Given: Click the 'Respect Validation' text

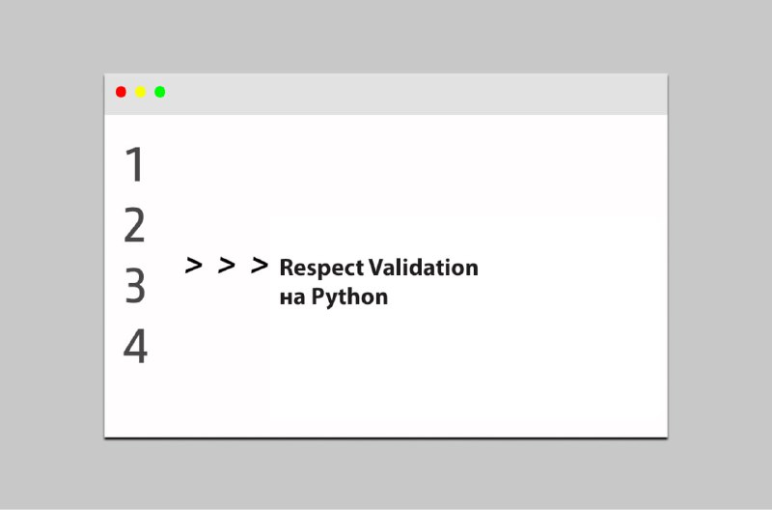Looking at the screenshot, I should click(x=378, y=269).
